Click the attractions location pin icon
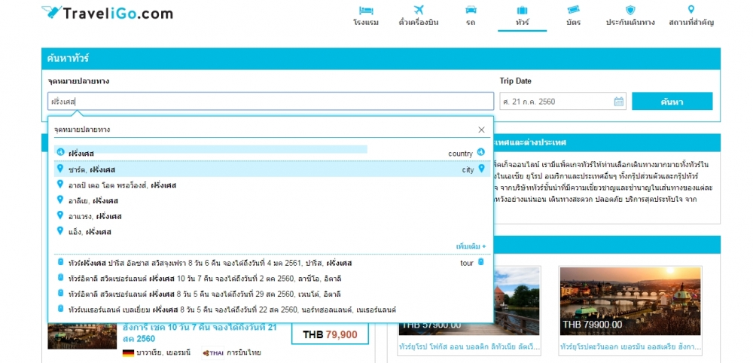Image resolution: width=753 pixels, height=363 pixels. (x=691, y=11)
